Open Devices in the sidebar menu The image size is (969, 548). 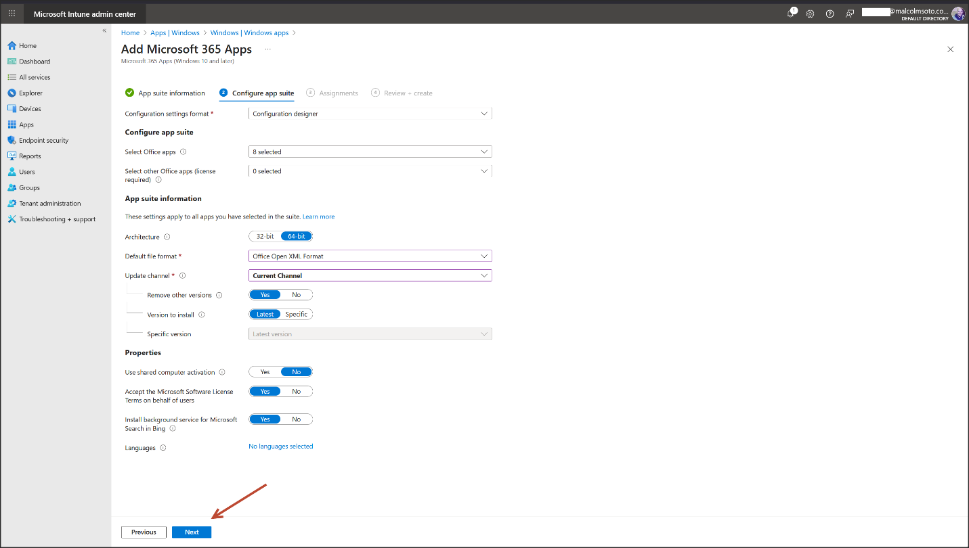30,109
